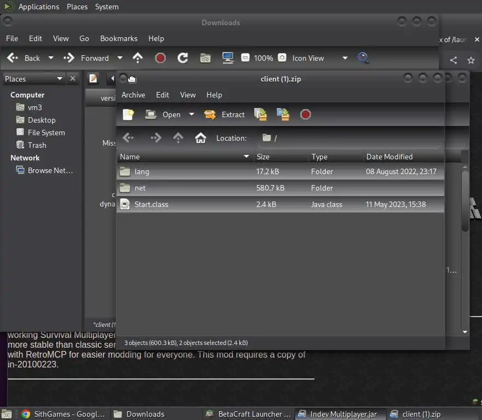Click the Start.class Java file icon
482x420 pixels.
pyautogui.click(x=125, y=204)
